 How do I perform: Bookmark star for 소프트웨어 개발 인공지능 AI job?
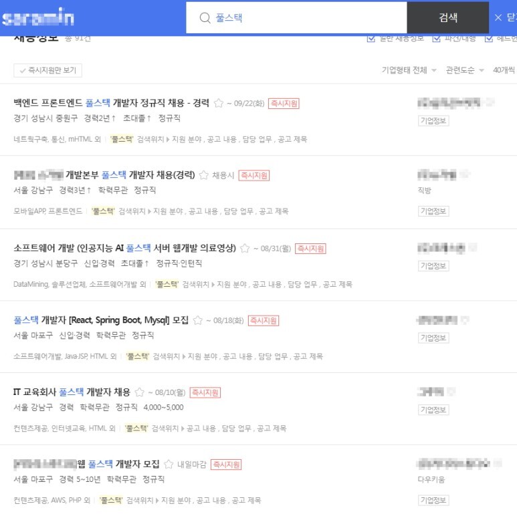(x=245, y=248)
